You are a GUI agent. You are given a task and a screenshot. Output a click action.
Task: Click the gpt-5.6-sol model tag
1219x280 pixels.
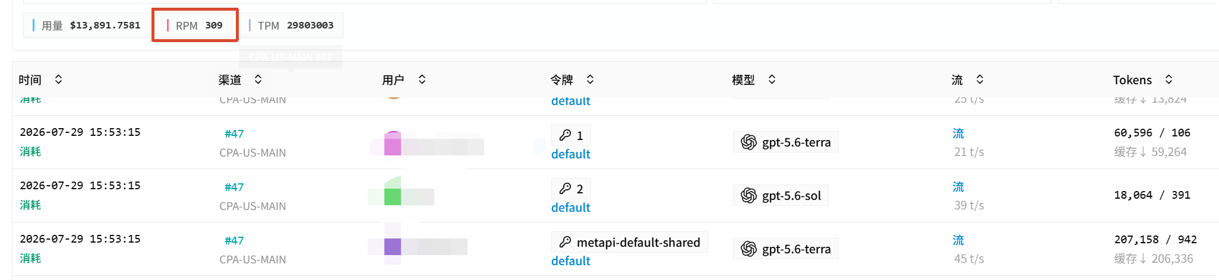pyautogui.click(x=781, y=195)
